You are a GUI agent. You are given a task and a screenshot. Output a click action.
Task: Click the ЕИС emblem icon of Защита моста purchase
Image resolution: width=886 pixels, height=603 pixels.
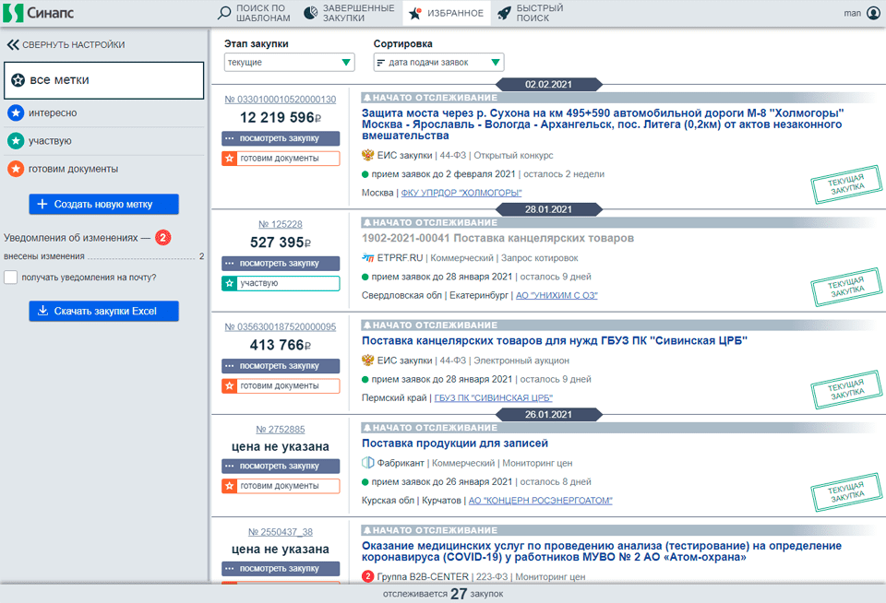(368, 155)
